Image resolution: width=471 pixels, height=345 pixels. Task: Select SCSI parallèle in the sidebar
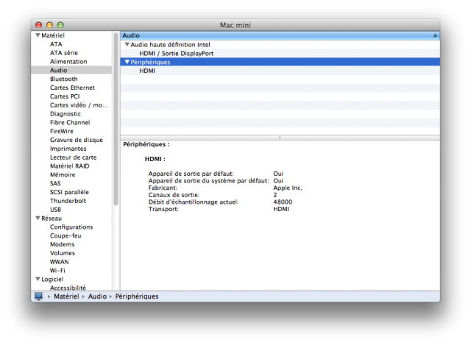pos(69,192)
